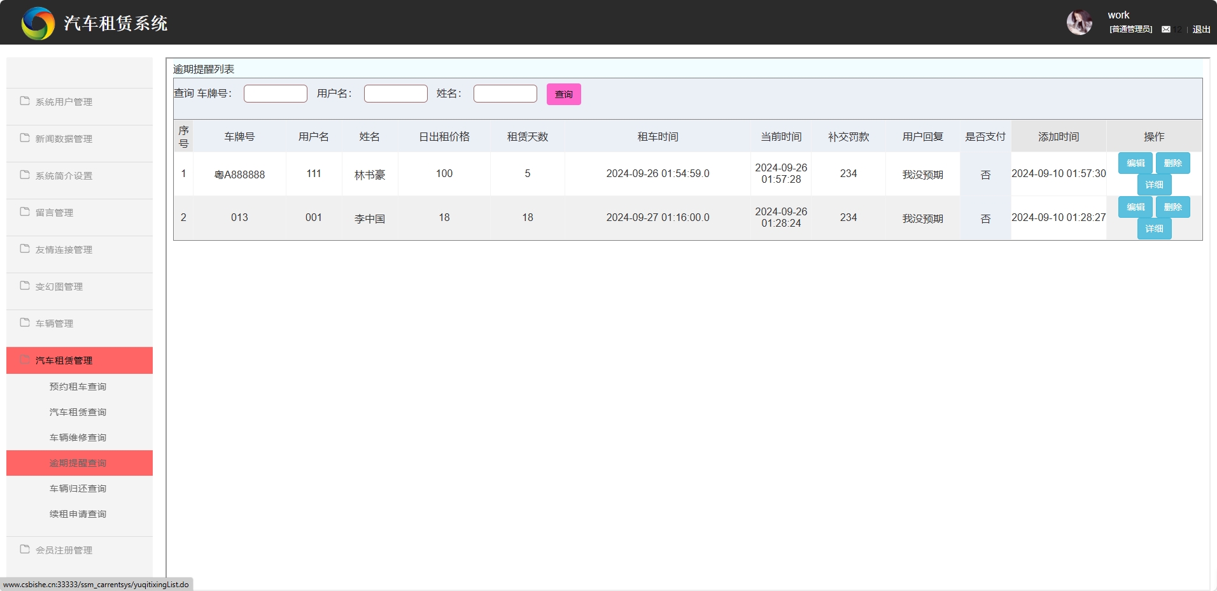Screen dimensions: 1217x591
Task: Click the mail envelope icon in header
Action: pos(1165,29)
